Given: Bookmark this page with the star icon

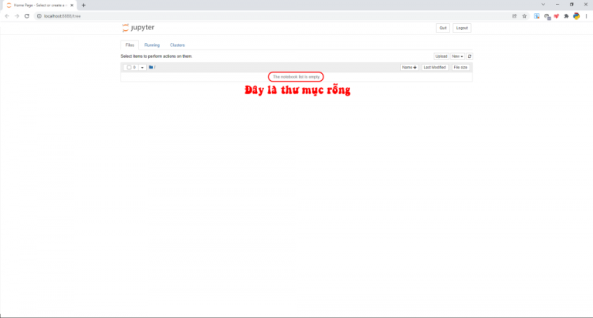Looking at the screenshot, I should click(x=524, y=15).
